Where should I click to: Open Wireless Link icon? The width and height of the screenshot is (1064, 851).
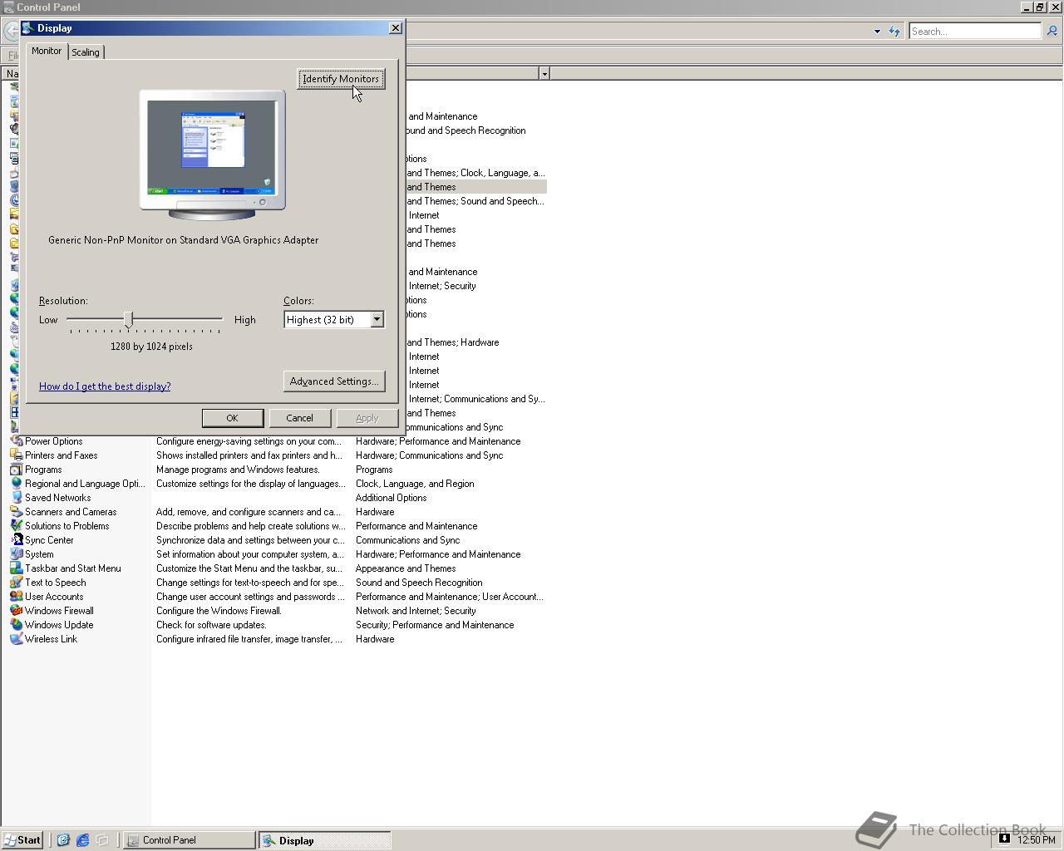[16, 639]
